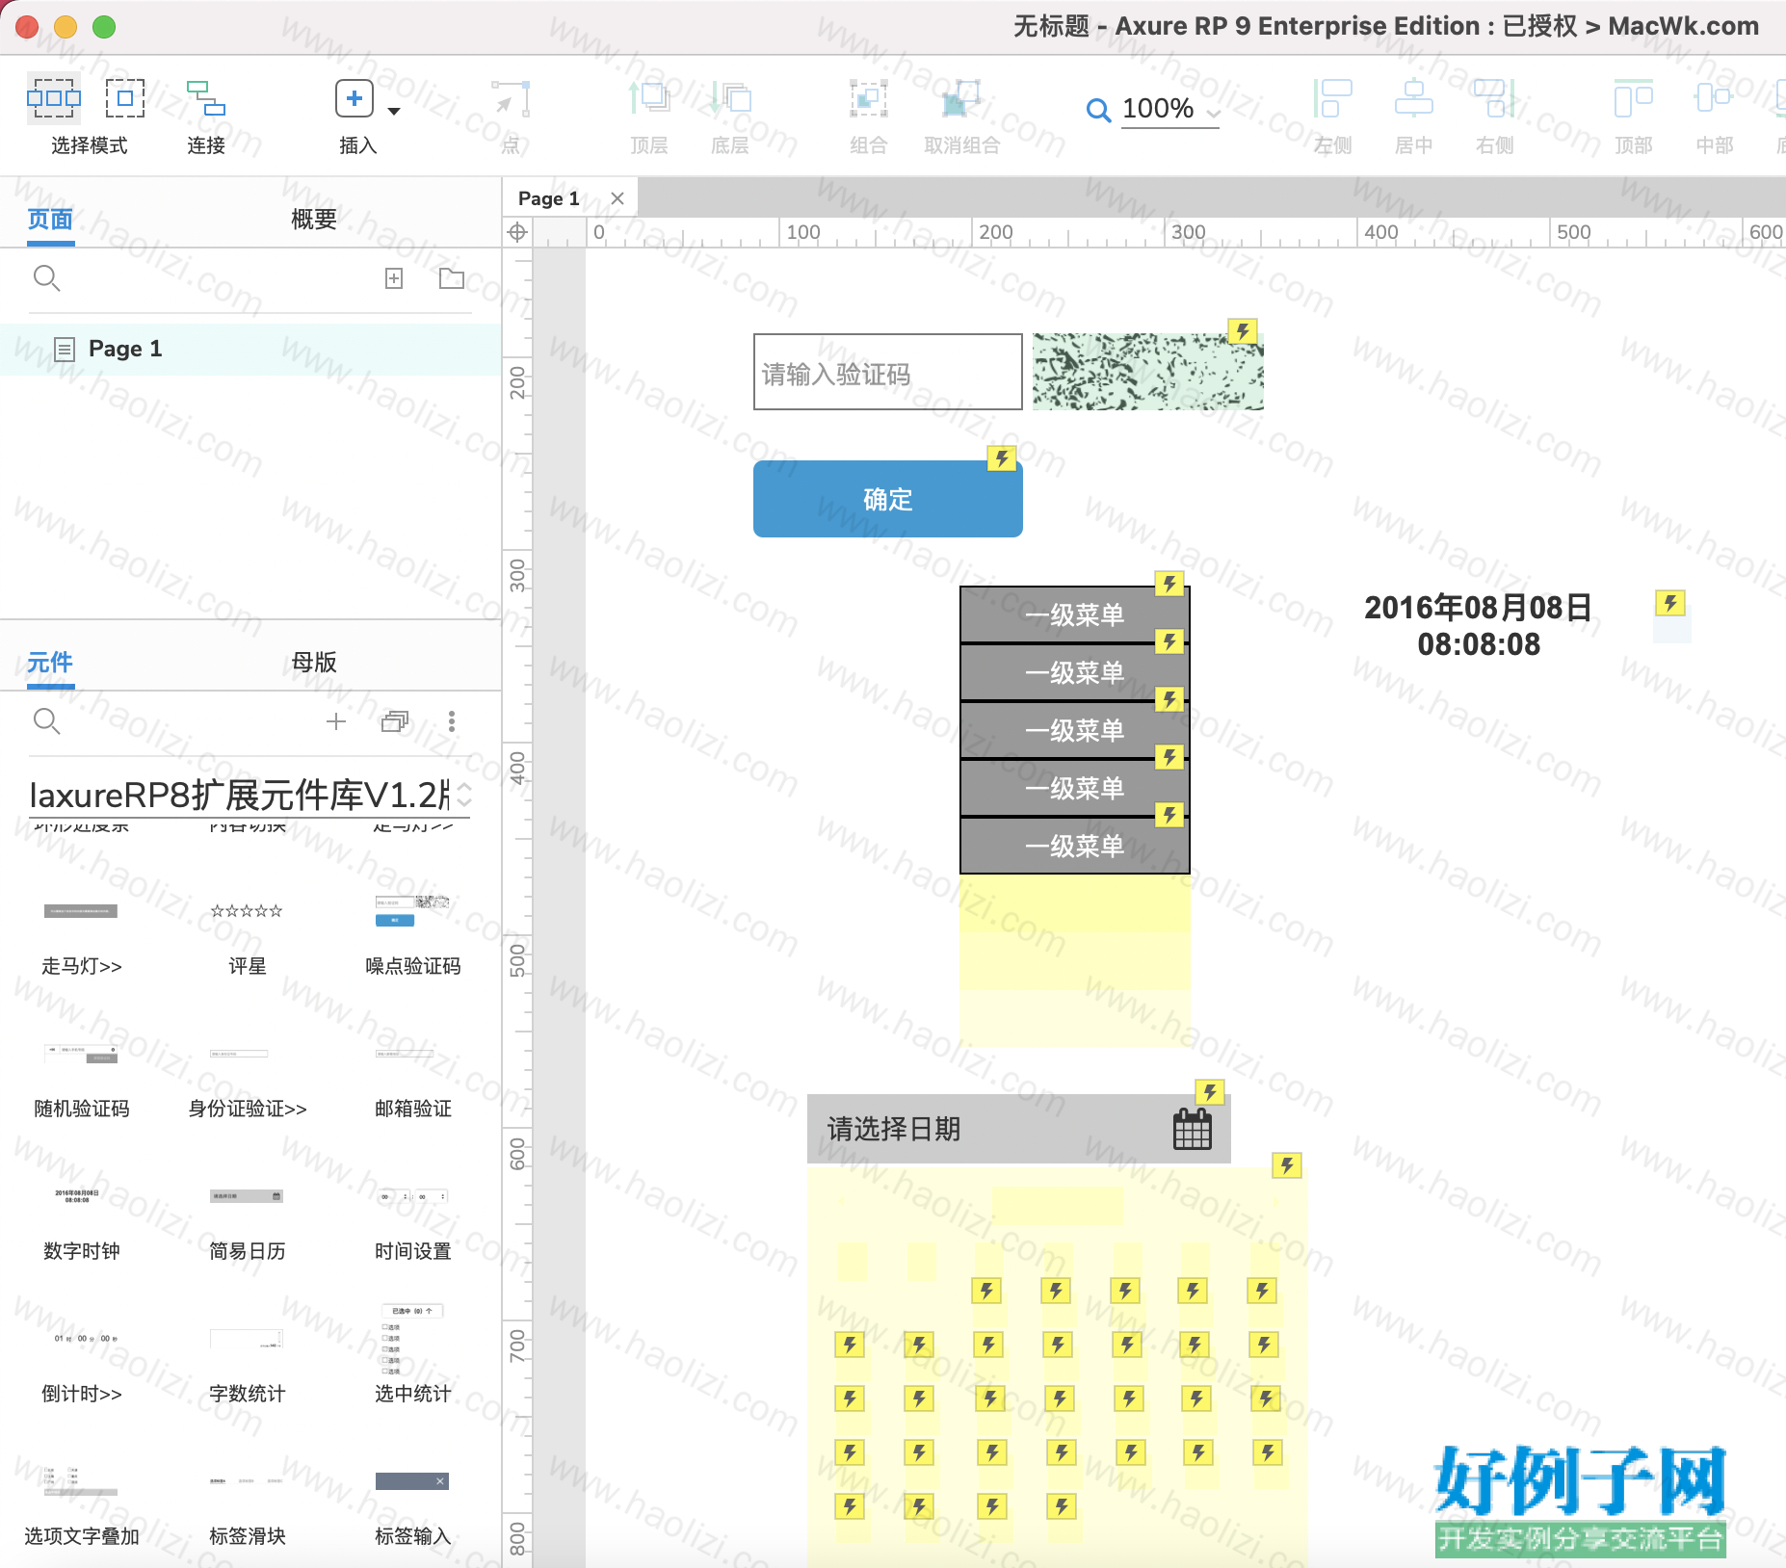Send to back with 底层
Screen dimensions: 1786x1568
(x=731, y=99)
